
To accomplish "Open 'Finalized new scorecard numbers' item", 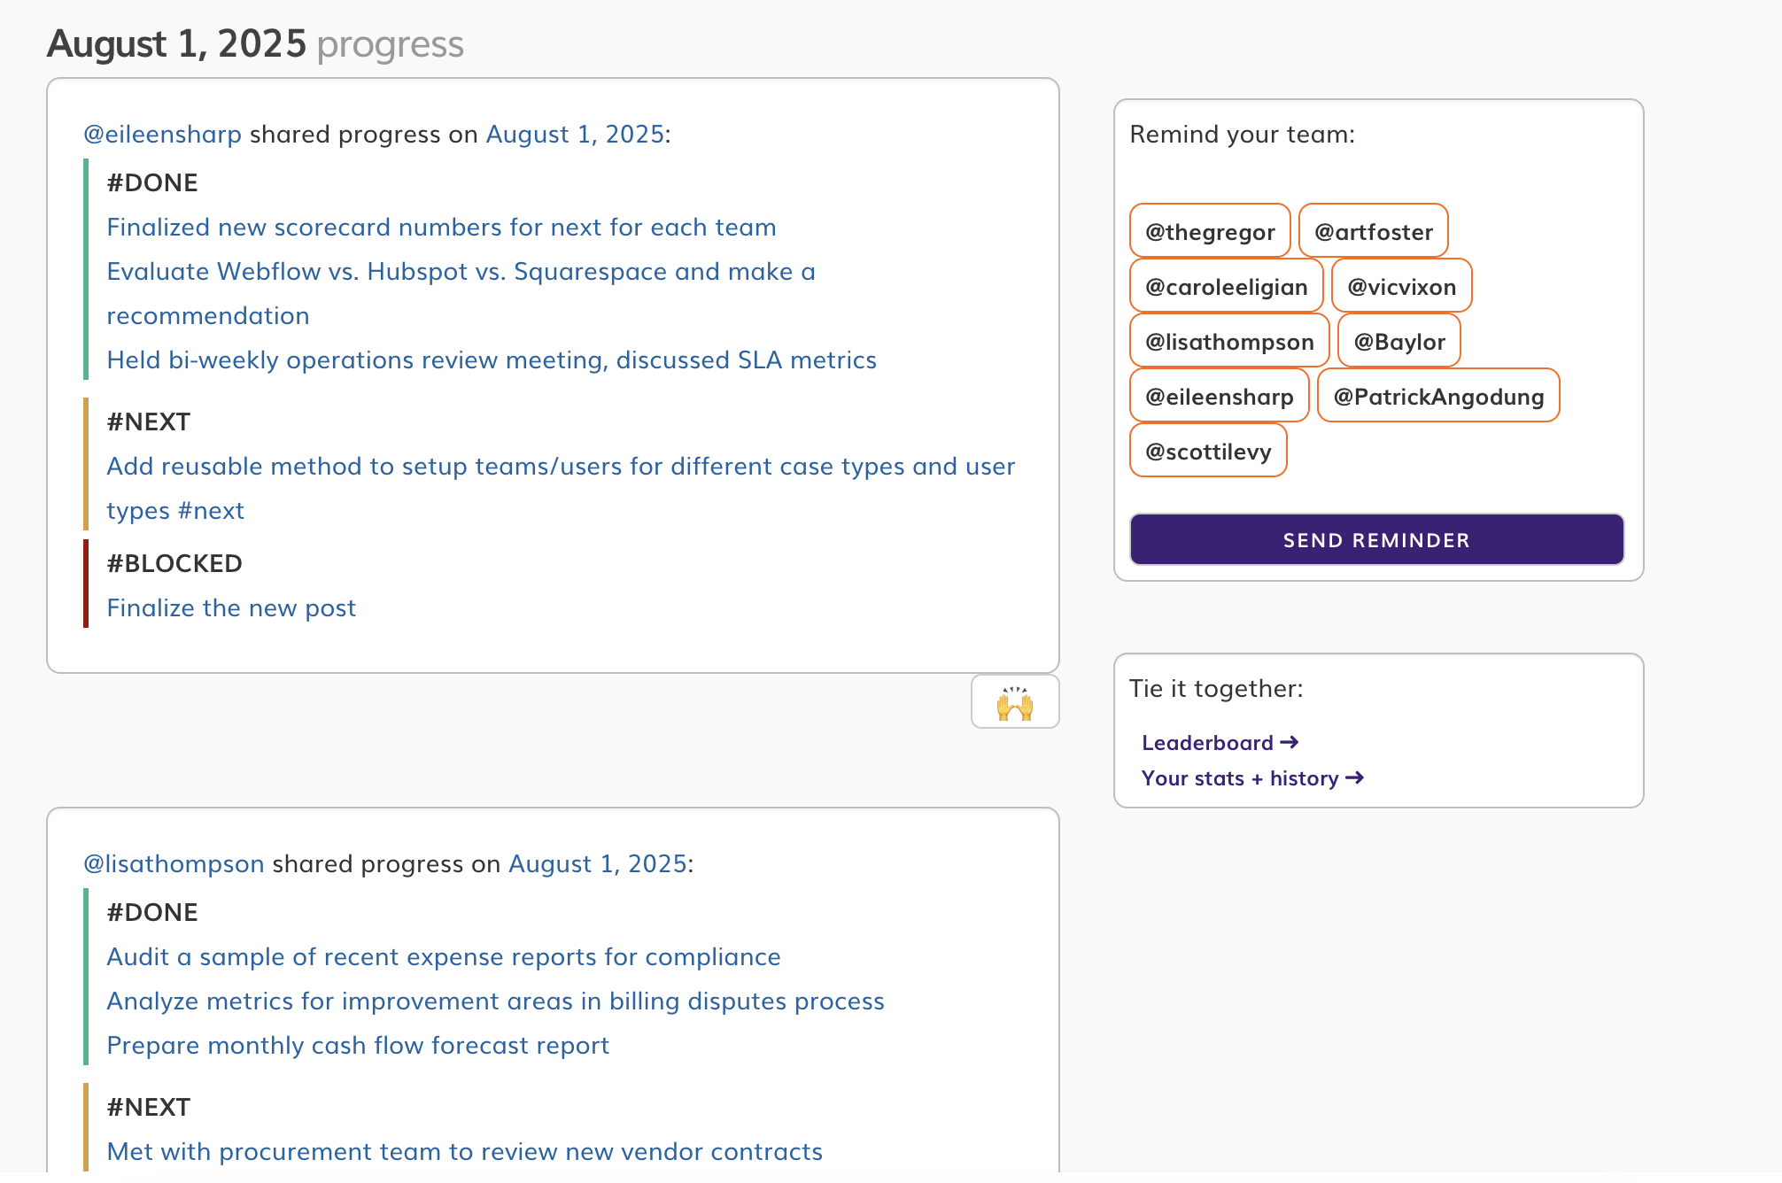I will coord(441,227).
